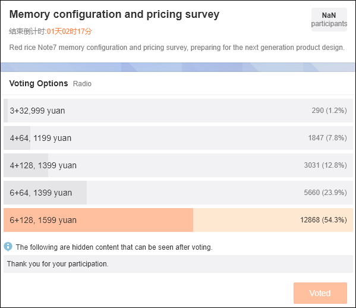Image resolution: width=356 pixels, height=308 pixels.
Task: Select the 4+64, 1199 yuan option
Action: click(x=178, y=138)
